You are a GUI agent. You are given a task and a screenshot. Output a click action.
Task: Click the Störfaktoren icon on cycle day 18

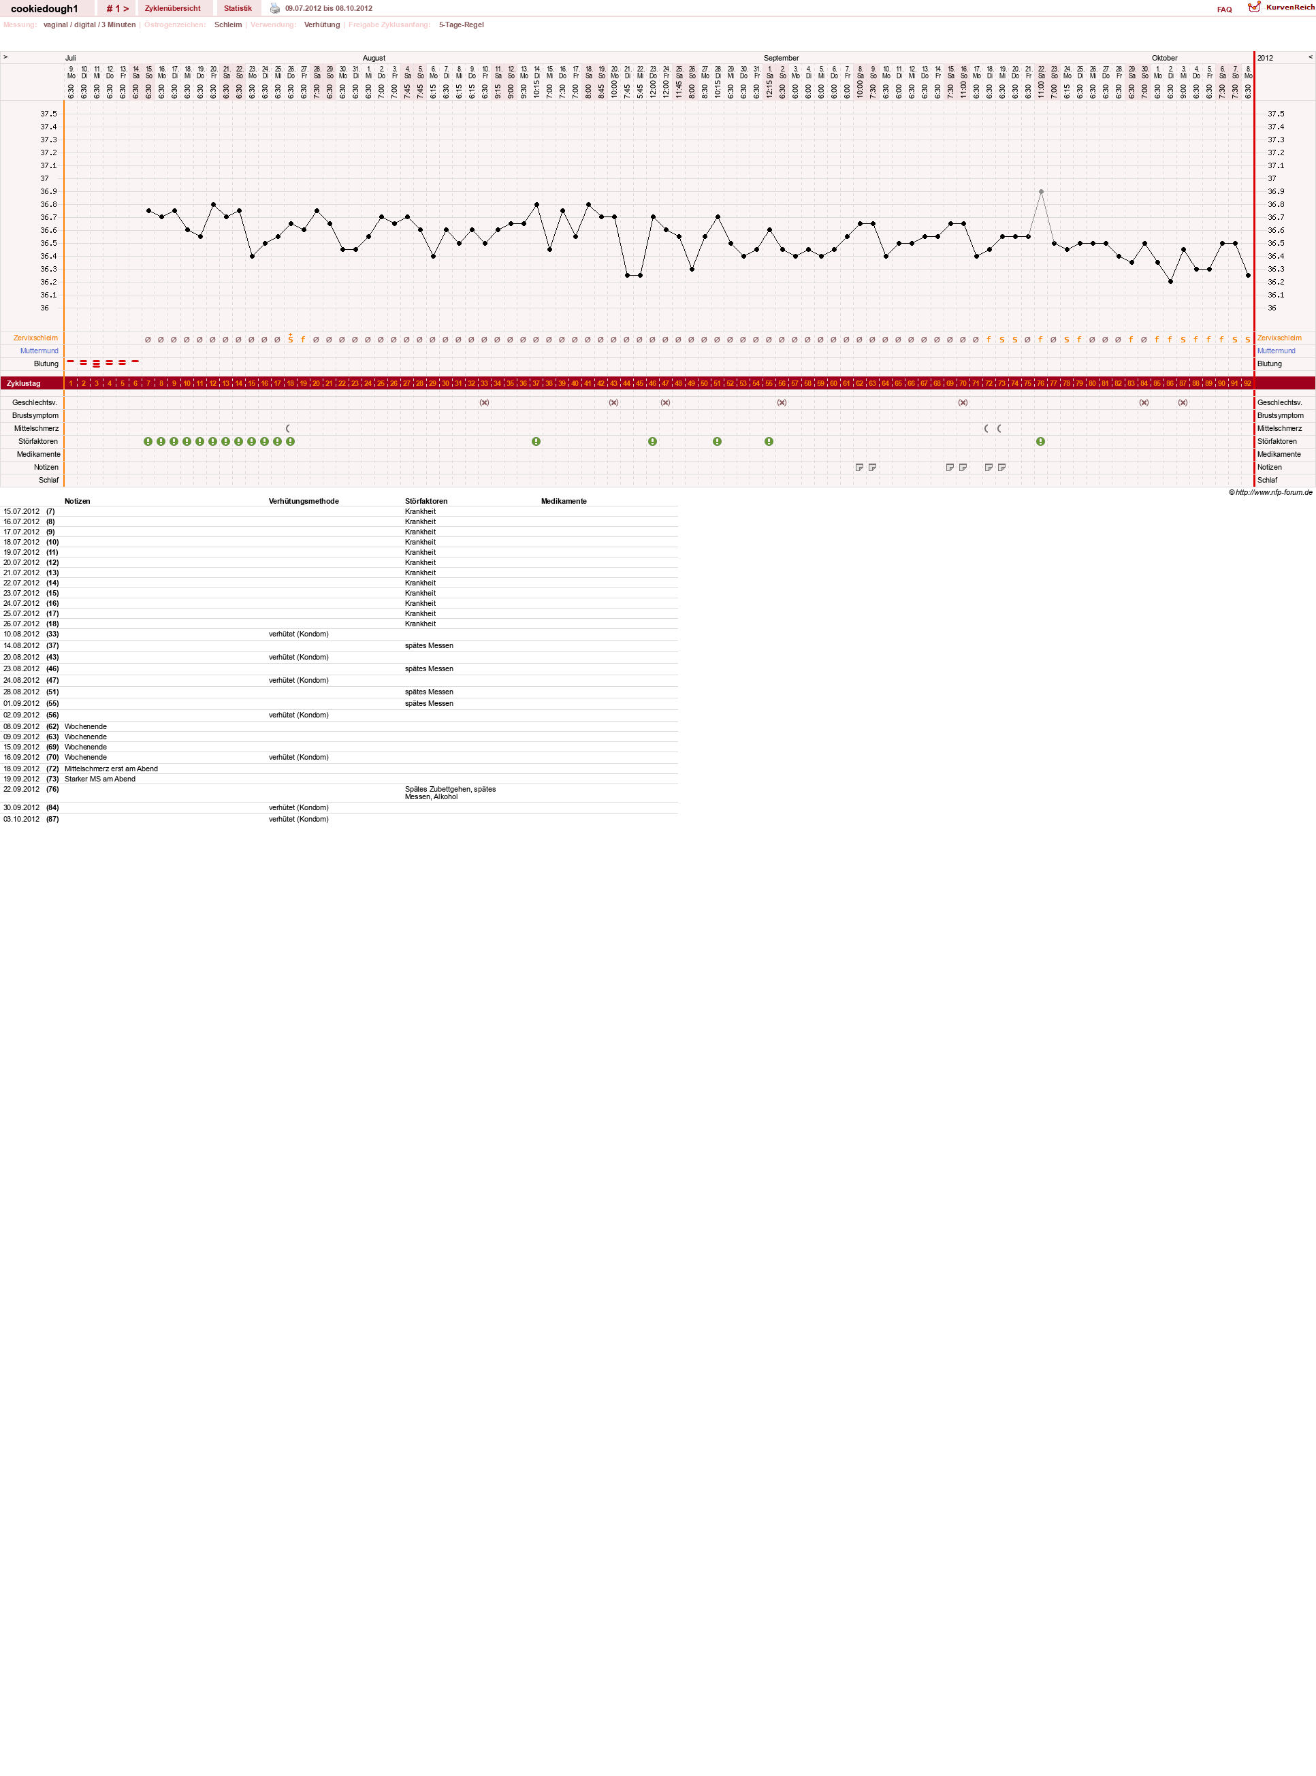click(291, 441)
